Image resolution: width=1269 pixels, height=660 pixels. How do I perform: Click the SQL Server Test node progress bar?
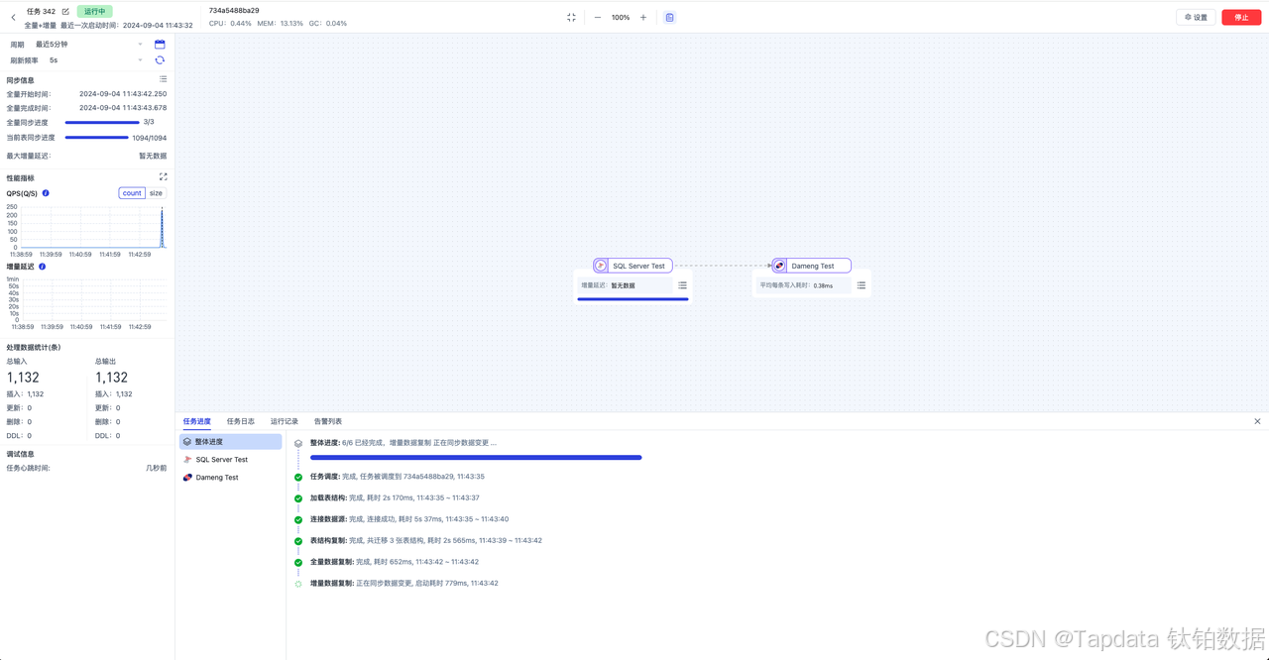coord(633,299)
